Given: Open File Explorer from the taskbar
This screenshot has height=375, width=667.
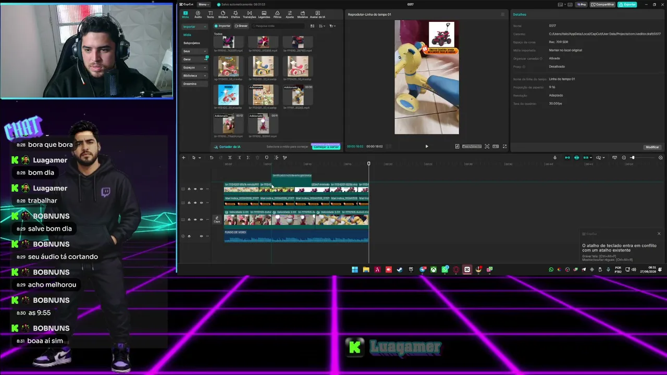Looking at the screenshot, I should tap(366, 269).
